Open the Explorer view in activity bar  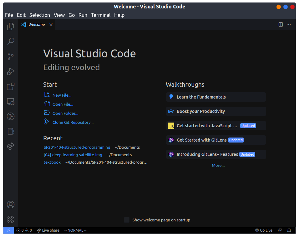11,27
